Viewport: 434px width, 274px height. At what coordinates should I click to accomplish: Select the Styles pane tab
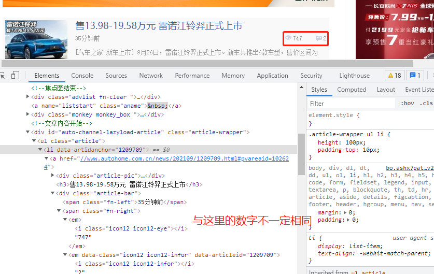319,90
